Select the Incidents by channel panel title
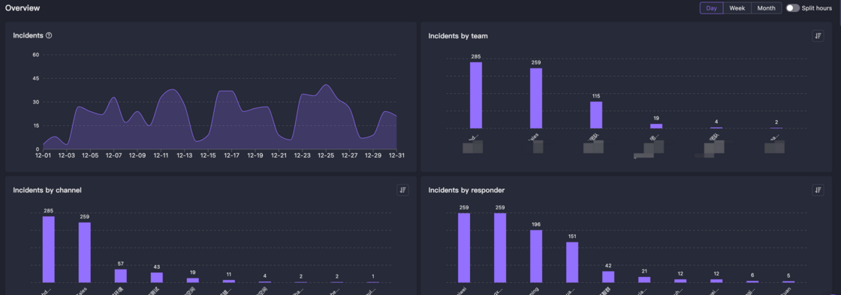841x295 pixels. [47, 190]
